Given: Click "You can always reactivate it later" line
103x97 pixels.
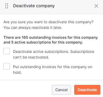Looking at the screenshot, I should click(x=33, y=28).
